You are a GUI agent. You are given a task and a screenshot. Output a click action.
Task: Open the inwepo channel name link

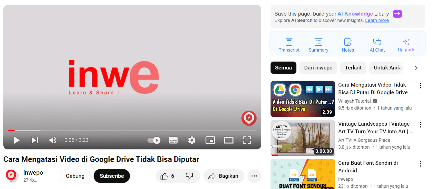33,173
